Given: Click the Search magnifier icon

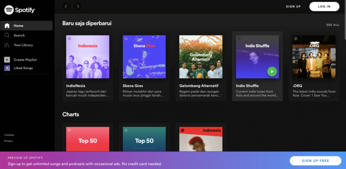Looking at the screenshot, I should 7,36.
